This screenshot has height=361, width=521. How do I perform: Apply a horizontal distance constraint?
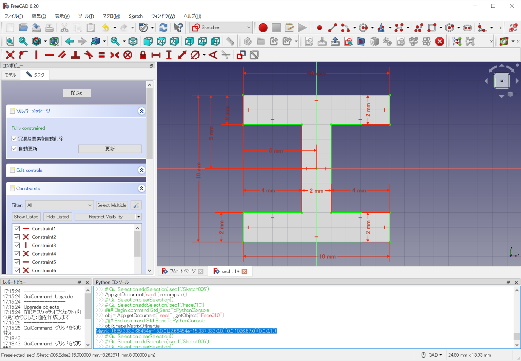pos(156,55)
